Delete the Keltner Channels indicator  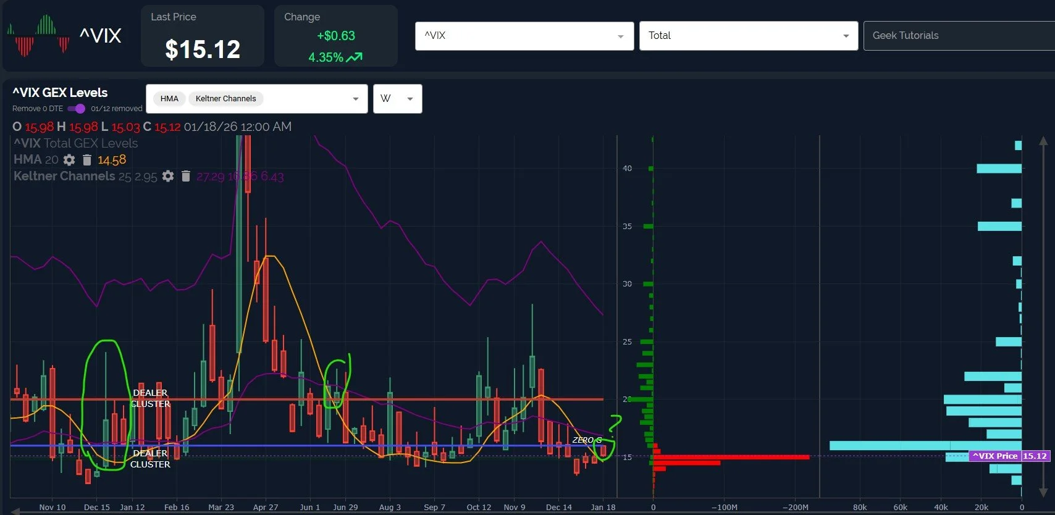tap(186, 176)
